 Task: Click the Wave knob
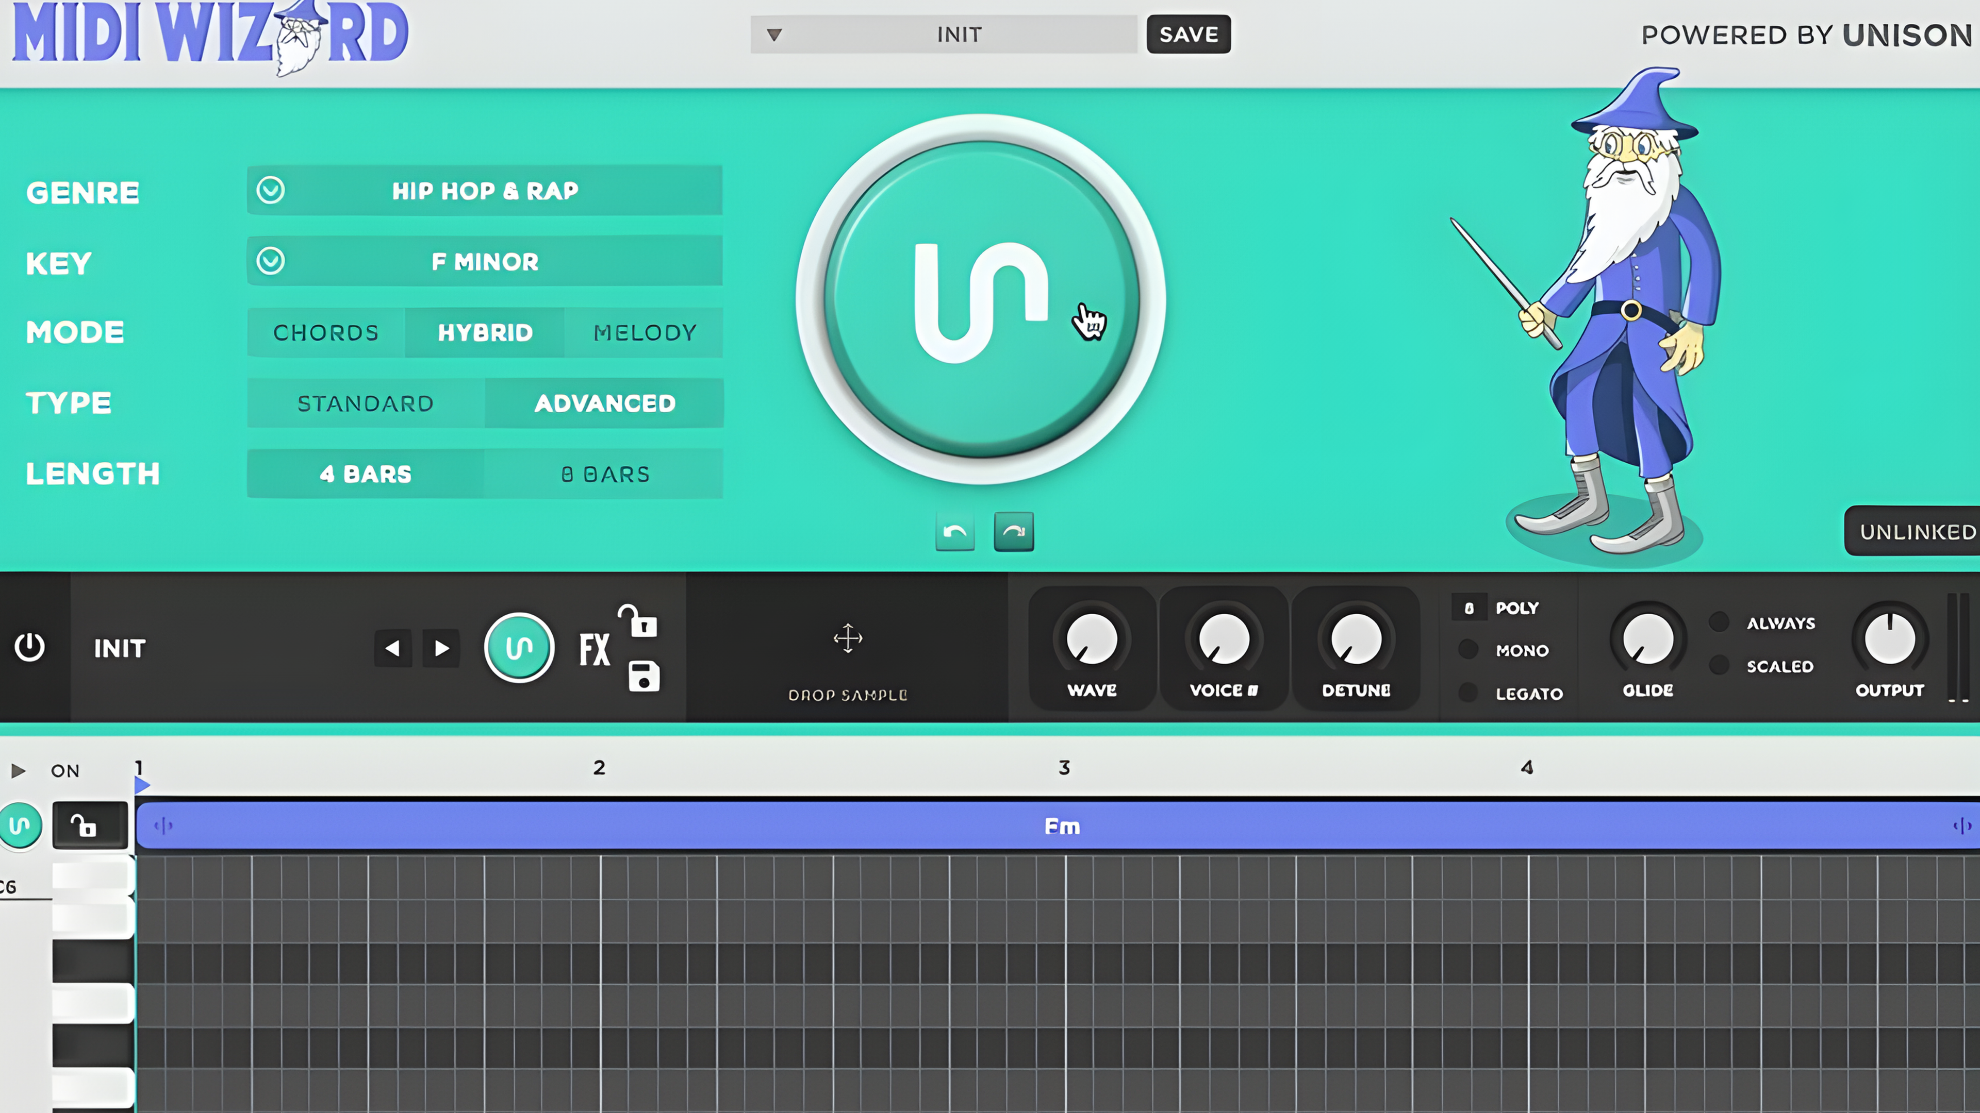click(x=1092, y=638)
